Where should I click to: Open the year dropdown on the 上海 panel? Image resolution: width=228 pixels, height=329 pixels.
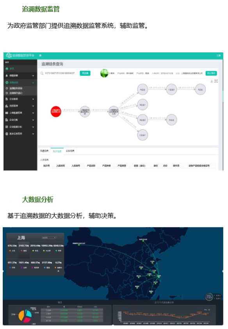click(x=49, y=238)
